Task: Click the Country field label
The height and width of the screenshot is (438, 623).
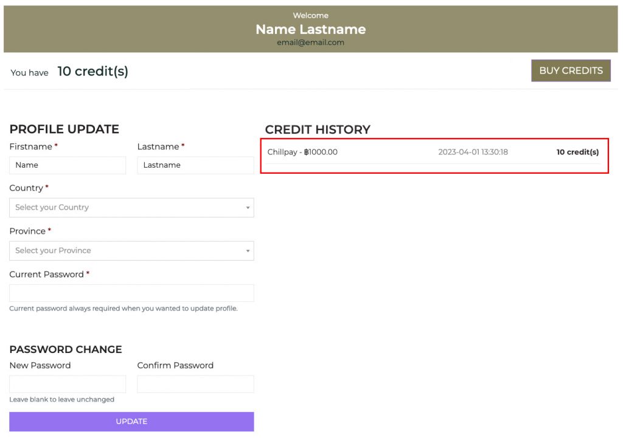Action: [26, 188]
